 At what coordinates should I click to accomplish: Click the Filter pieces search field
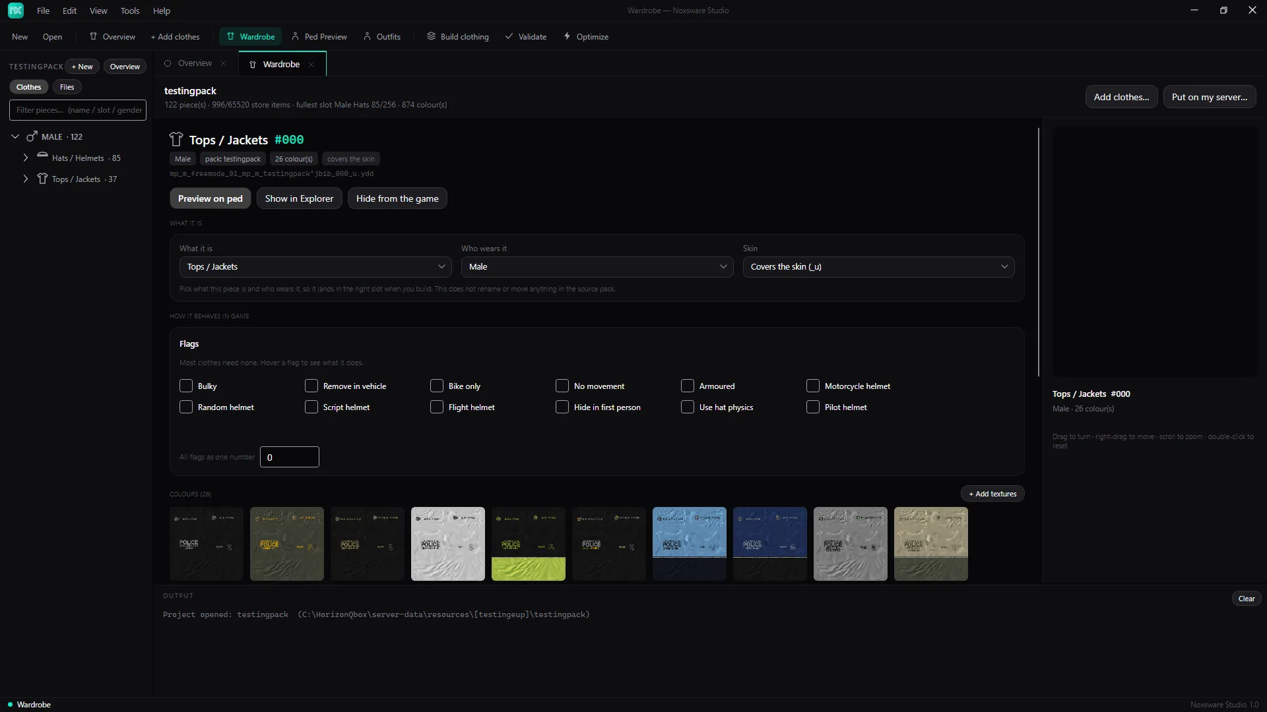78,110
